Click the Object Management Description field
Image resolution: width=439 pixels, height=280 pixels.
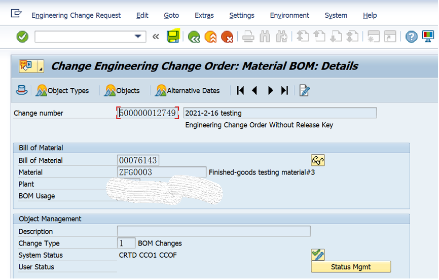pos(213,231)
